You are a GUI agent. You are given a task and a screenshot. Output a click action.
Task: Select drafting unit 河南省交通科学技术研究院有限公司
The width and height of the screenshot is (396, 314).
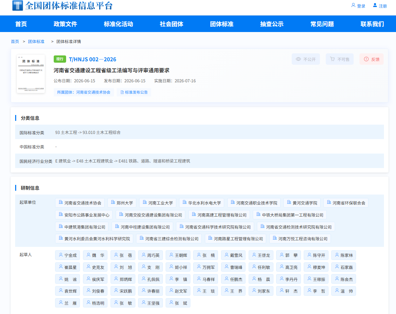(215, 227)
